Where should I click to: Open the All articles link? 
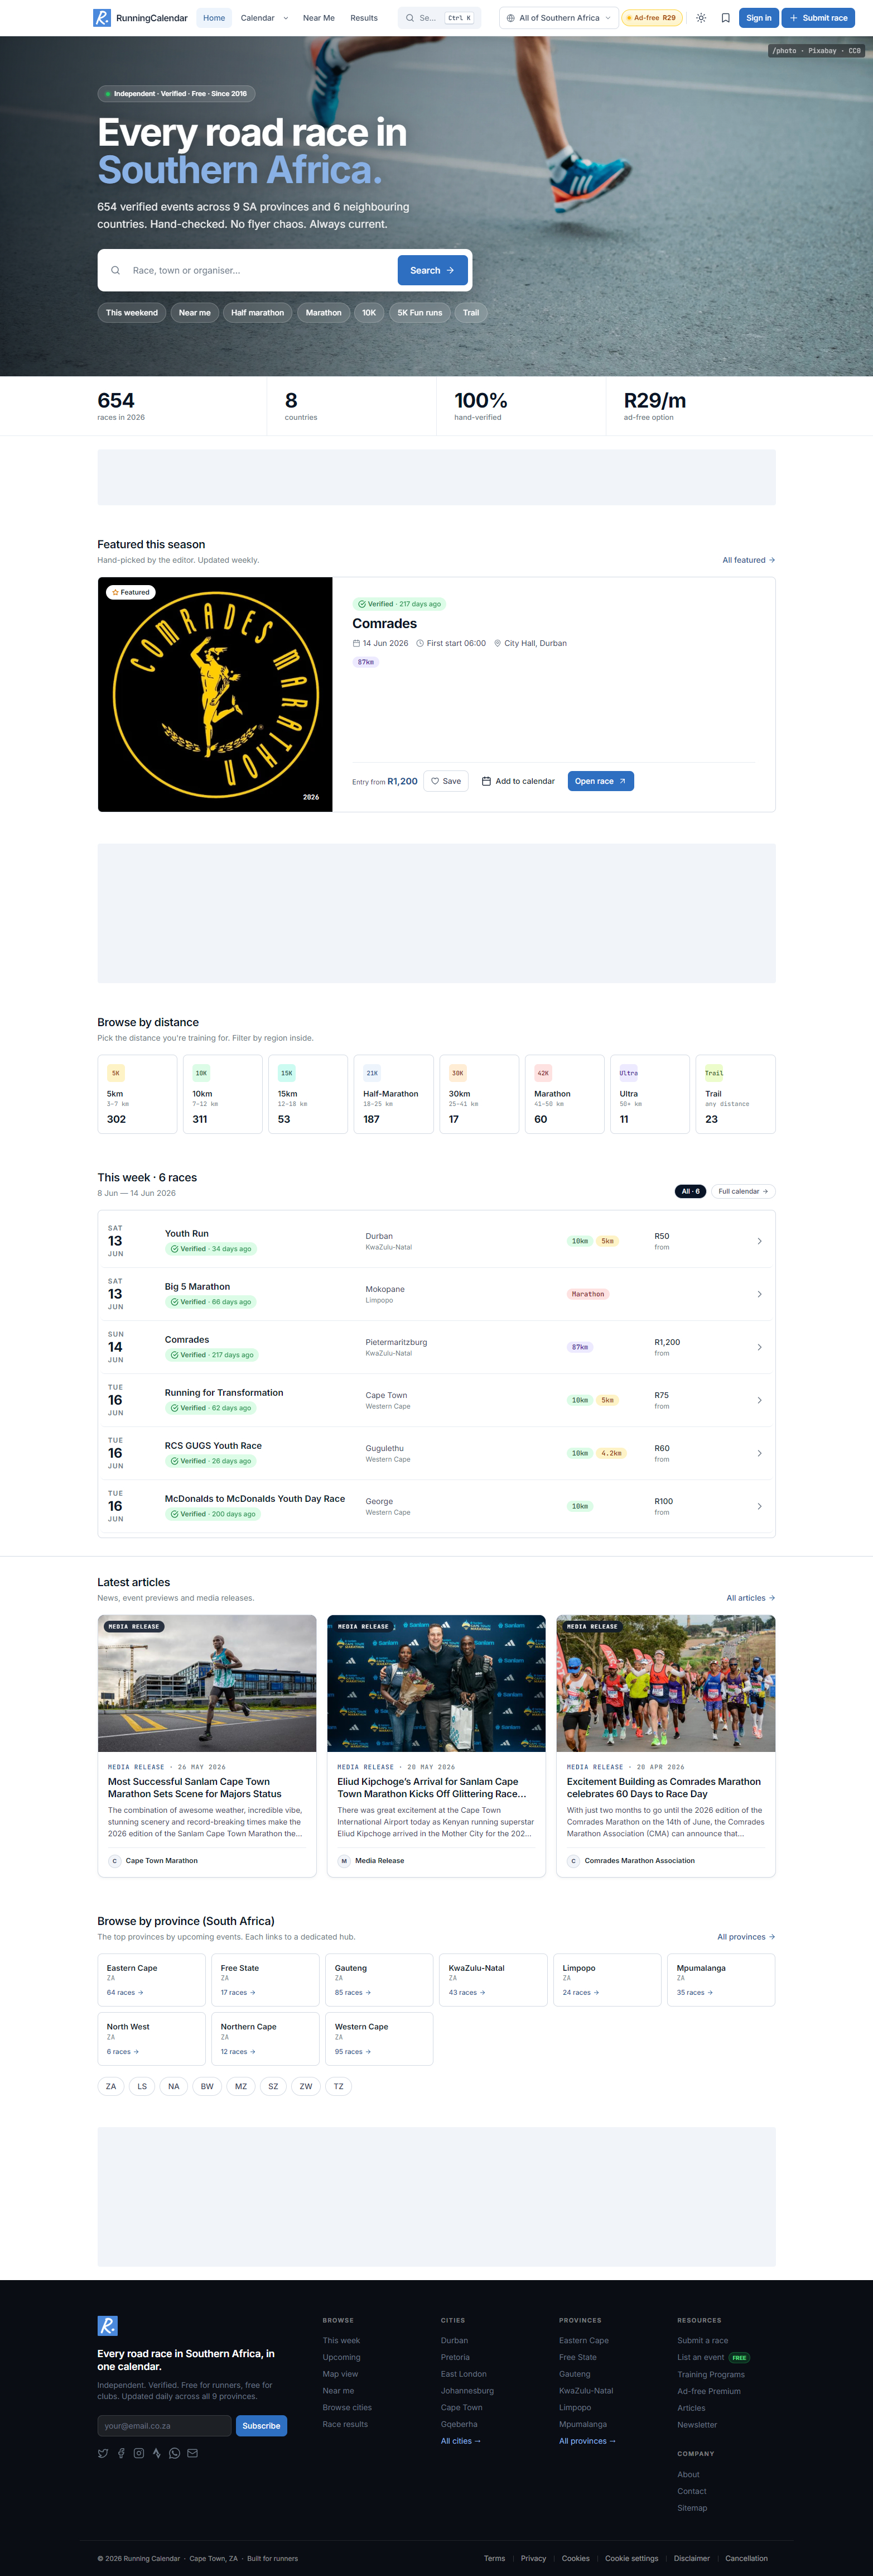pyautogui.click(x=750, y=1598)
